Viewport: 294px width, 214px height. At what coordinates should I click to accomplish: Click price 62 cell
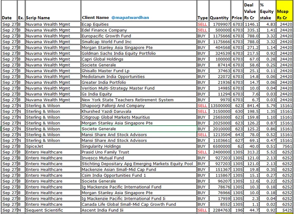(x=237, y=146)
